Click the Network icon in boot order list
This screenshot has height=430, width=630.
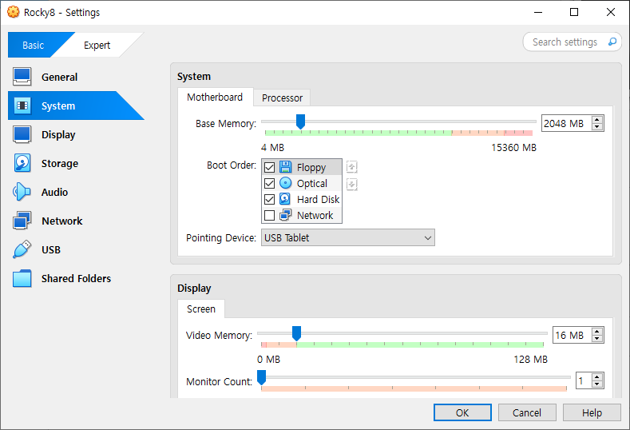tap(285, 215)
